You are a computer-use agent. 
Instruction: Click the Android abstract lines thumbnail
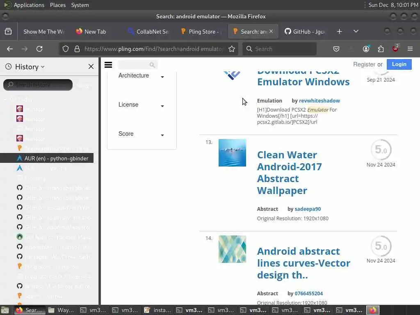click(232, 249)
